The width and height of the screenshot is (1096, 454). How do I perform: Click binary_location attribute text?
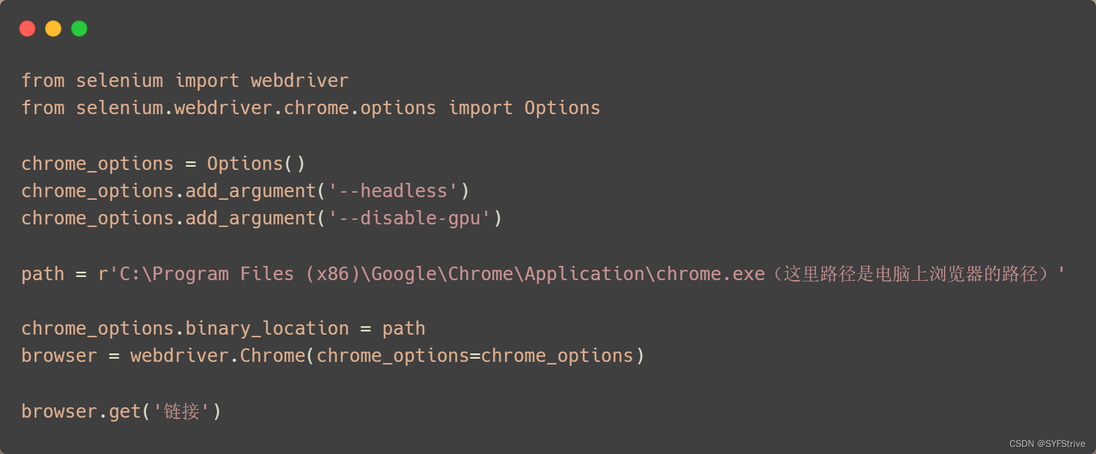pyautogui.click(x=267, y=328)
